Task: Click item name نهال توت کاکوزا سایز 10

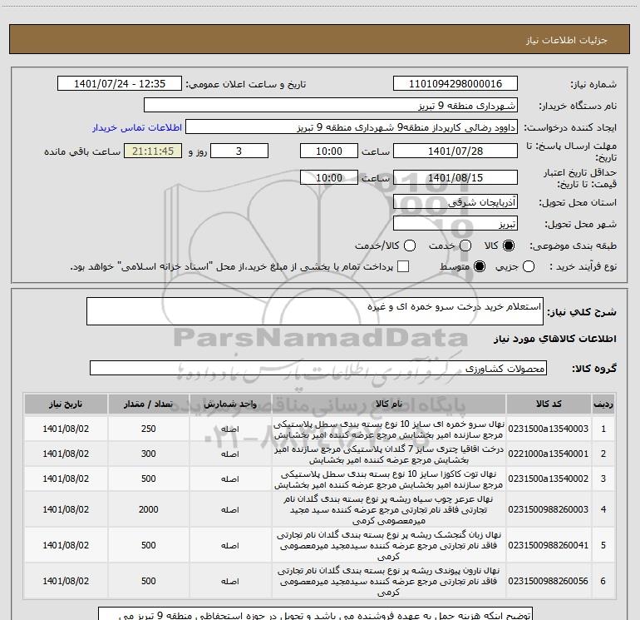Action: 389,479
